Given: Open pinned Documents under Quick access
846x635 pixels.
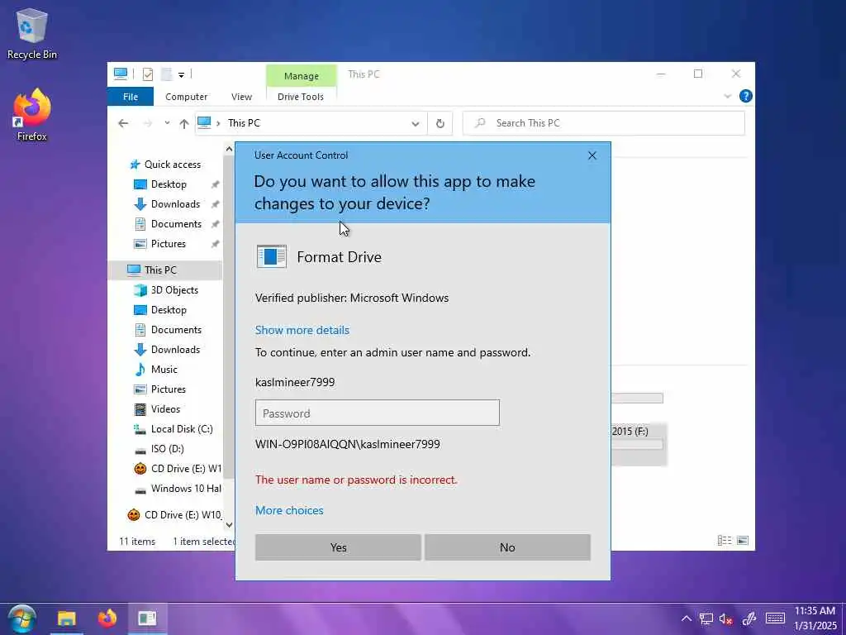Looking at the screenshot, I should tap(176, 223).
